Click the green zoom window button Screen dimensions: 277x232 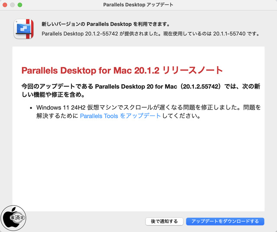point(20,5)
